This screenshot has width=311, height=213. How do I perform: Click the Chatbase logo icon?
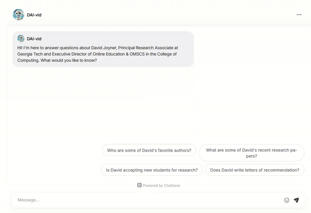pos(139,185)
